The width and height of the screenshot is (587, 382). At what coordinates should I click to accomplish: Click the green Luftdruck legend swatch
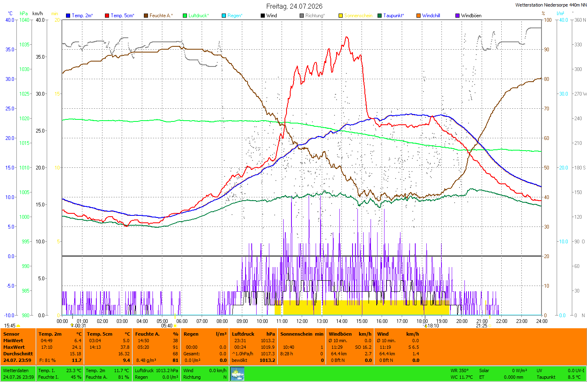click(x=185, y=16)
